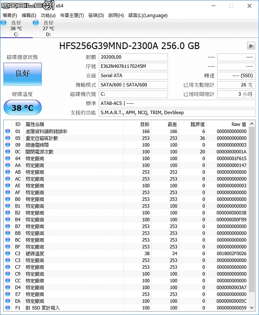Click the serial number field EJ62N40761170245M
This screenshot has width=259, height=315.
[x=133, y=66]
